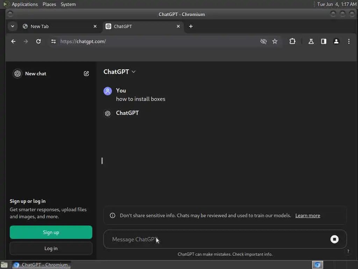
Task: Open a new browser tab with plus
Action: click(x=191, y=26)
